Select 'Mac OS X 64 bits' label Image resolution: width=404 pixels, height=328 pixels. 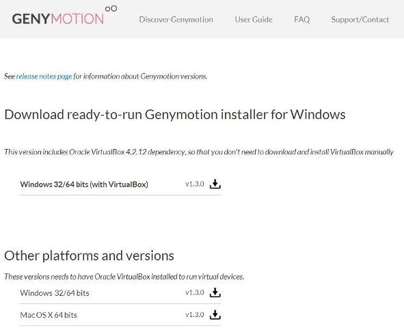point(49,315)
